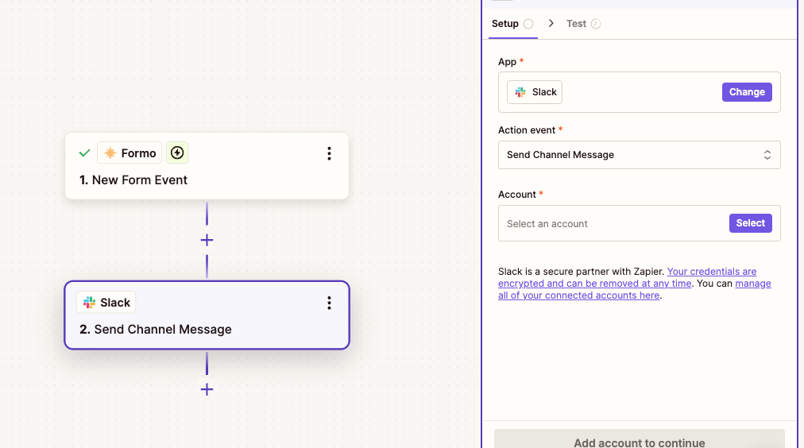Click the Slack logo in step 2 card
This screenshot has height=448, width=804.
tap(89, 303)
